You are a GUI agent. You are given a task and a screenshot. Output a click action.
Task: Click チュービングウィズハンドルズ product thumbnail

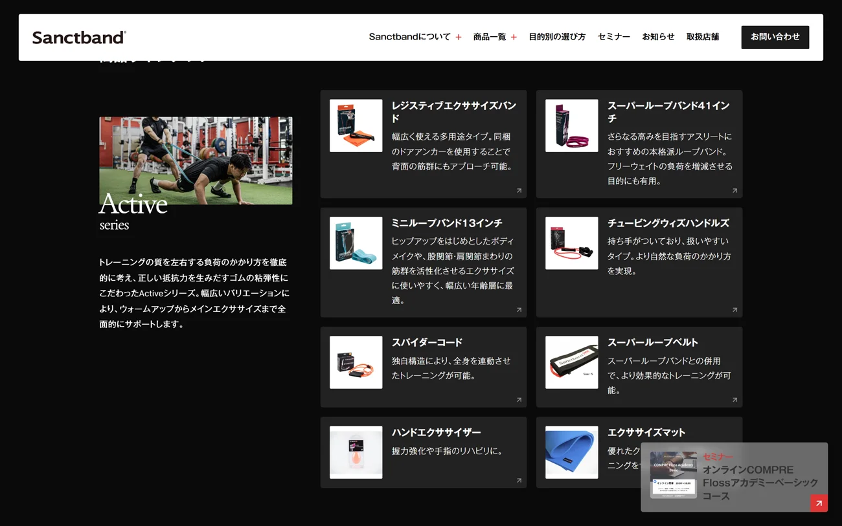tap(571, 243)
